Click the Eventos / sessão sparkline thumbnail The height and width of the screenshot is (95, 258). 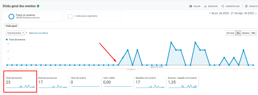pyautogui.click(x=183, y=86)
